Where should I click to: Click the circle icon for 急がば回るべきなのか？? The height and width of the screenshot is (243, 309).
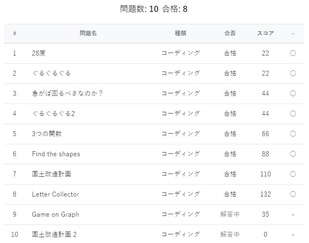pyautogui.click(x=293, y=93)
